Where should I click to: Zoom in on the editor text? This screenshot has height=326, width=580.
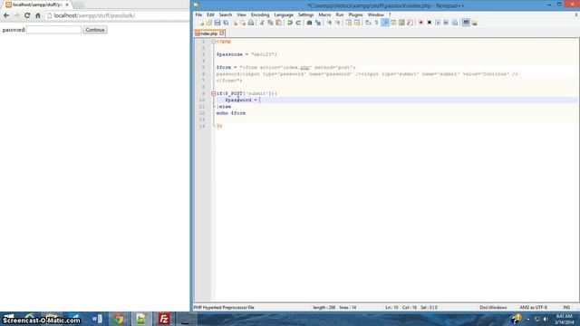click(x=329, y=23)
